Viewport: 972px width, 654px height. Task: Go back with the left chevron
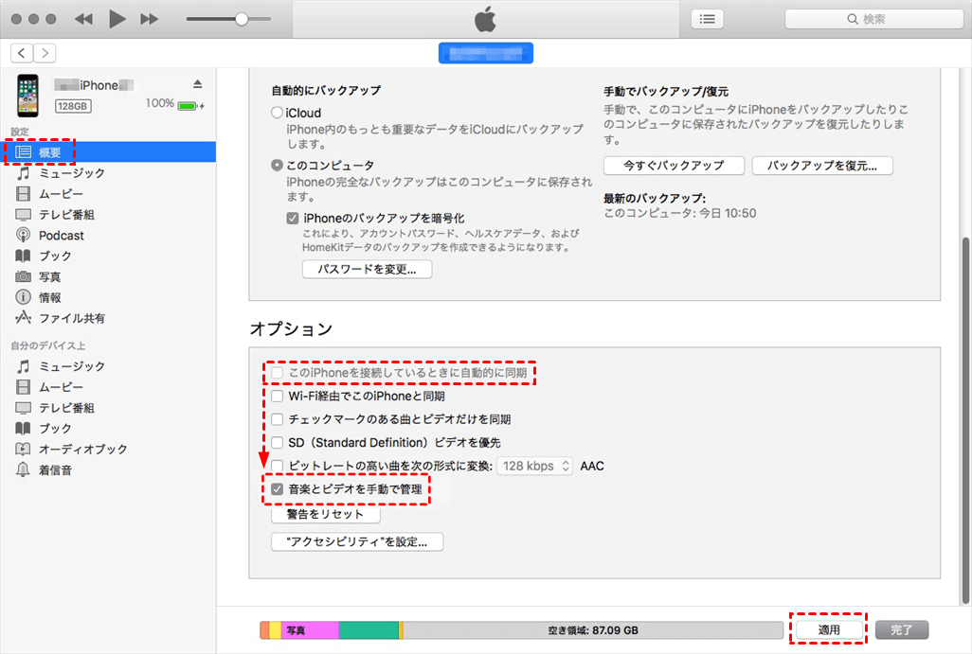23,53
